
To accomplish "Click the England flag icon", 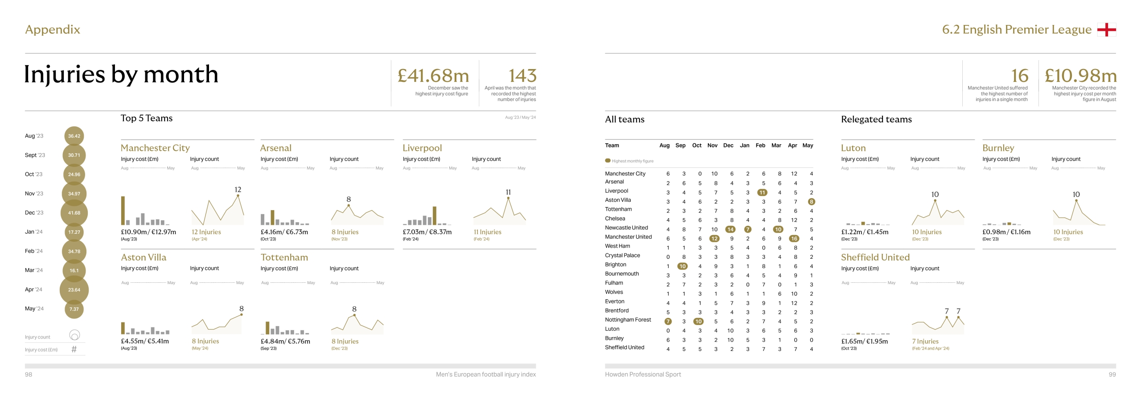I will [x=1106, y=30].
